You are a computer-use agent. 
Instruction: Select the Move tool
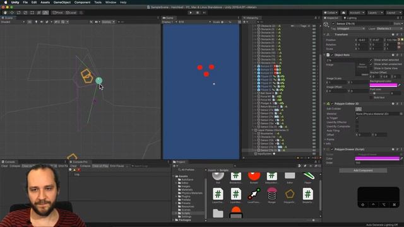point(12,13)
